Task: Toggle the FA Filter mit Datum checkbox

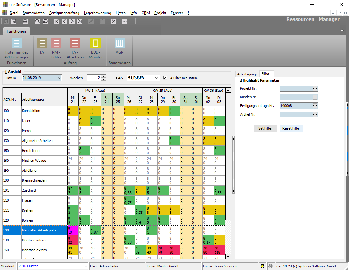Action: point(165,78)
